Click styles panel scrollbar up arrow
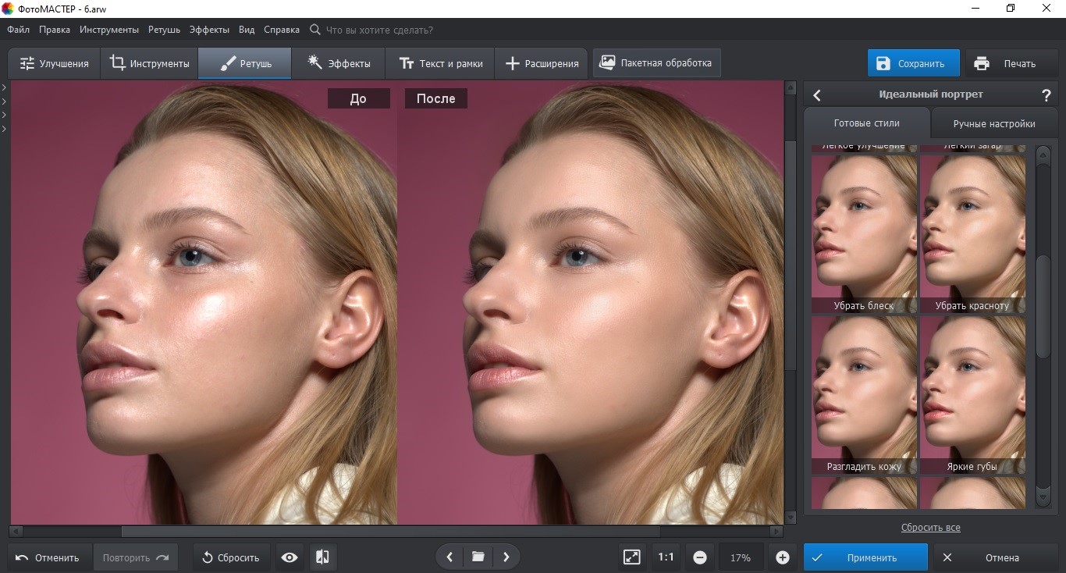 [x=1043, y=155]
